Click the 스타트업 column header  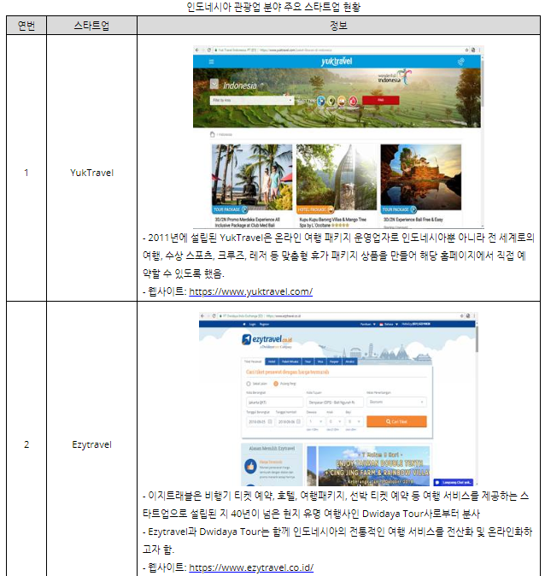[91, 26]
